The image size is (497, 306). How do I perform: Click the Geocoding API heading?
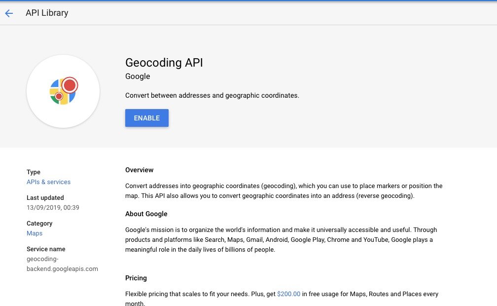[x=164, y=63]
